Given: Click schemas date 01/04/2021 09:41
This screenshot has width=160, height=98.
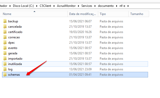Looking at the screenshot, I should [x=80, y=75].
